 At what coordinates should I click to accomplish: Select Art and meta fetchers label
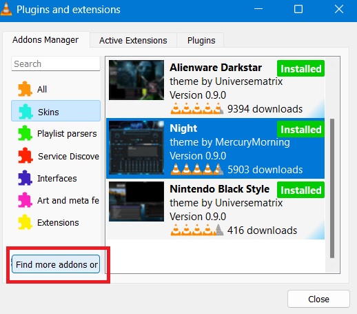68,201
